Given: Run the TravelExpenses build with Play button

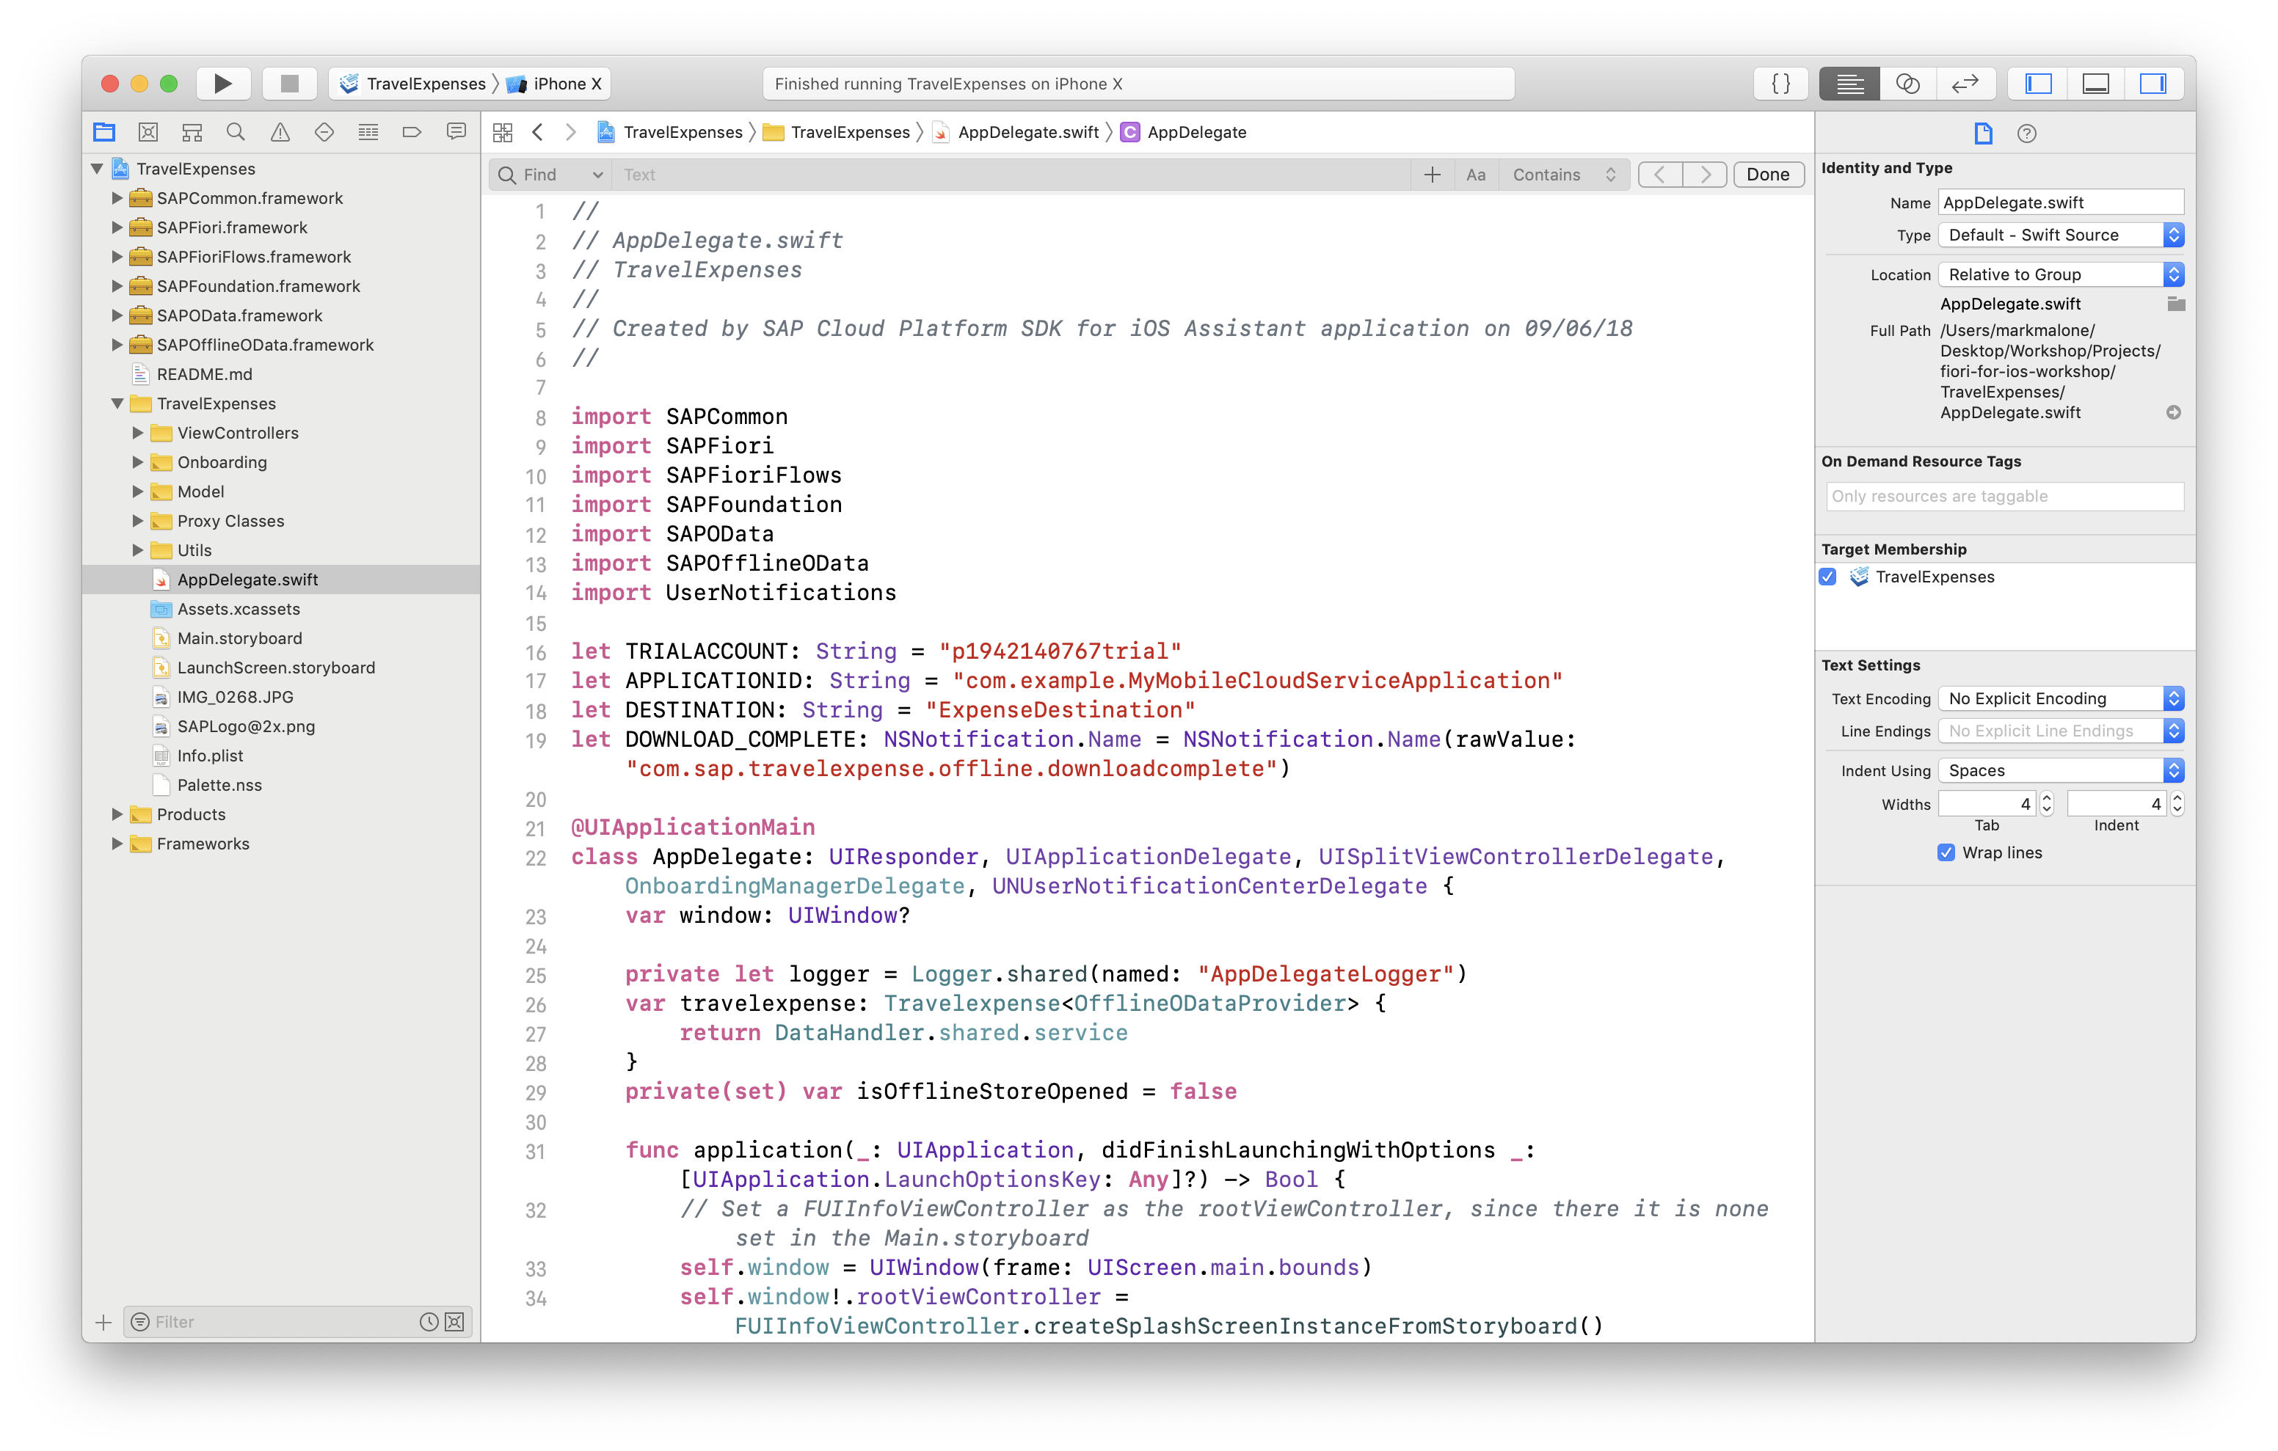Looking at the screenshot, I should [x=222, y=83].
